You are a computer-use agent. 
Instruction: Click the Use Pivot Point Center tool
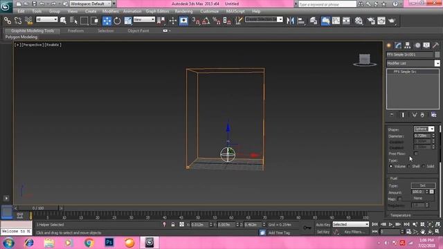tap(161, 21)
